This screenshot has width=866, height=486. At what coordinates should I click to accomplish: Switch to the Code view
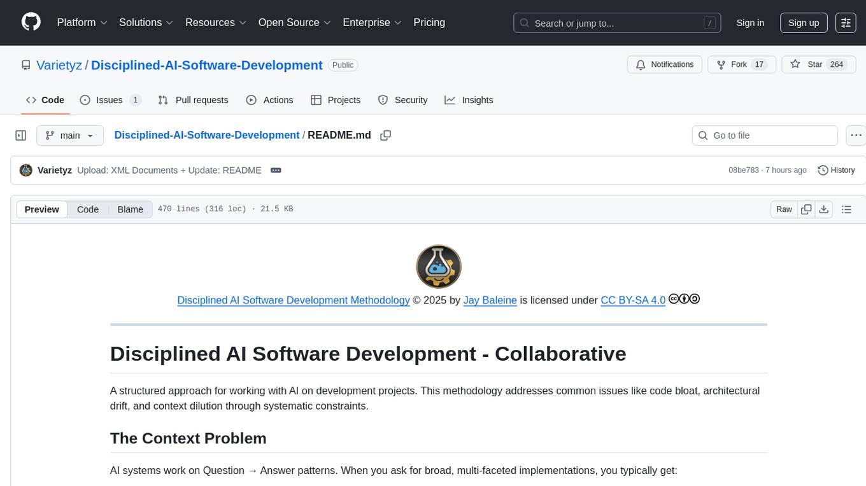tap(88, 209)
